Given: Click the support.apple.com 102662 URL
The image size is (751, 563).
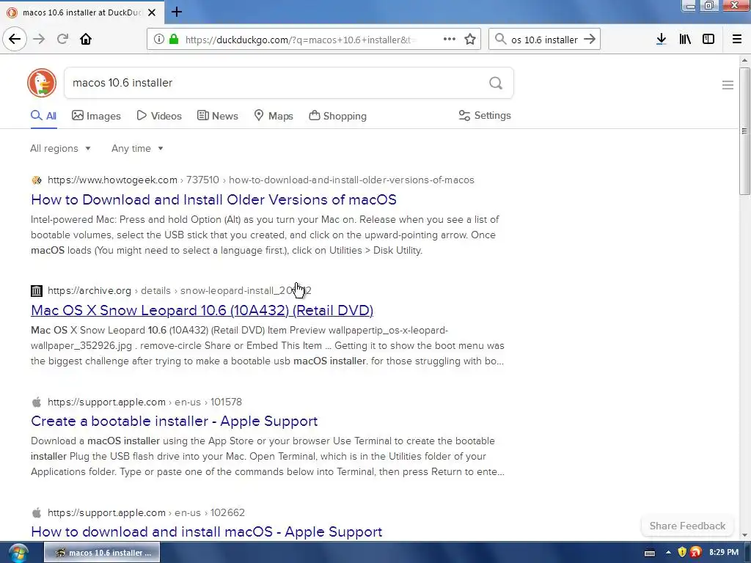Looking at the screenshot, I should 146,512.
